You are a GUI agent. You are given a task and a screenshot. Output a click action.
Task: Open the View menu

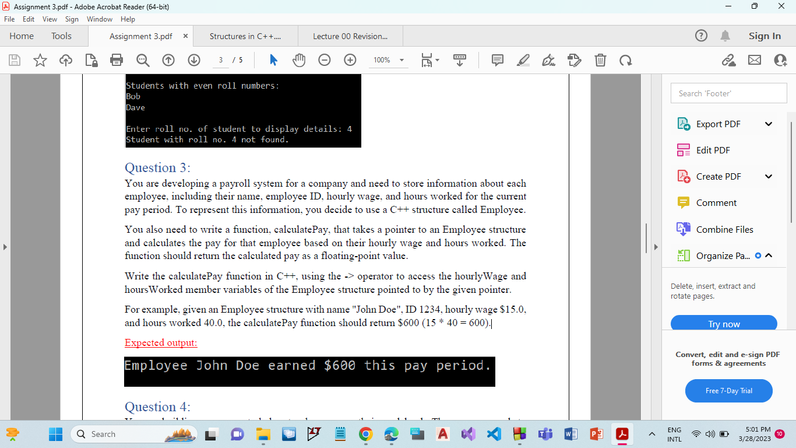click(x=50, y=19)
